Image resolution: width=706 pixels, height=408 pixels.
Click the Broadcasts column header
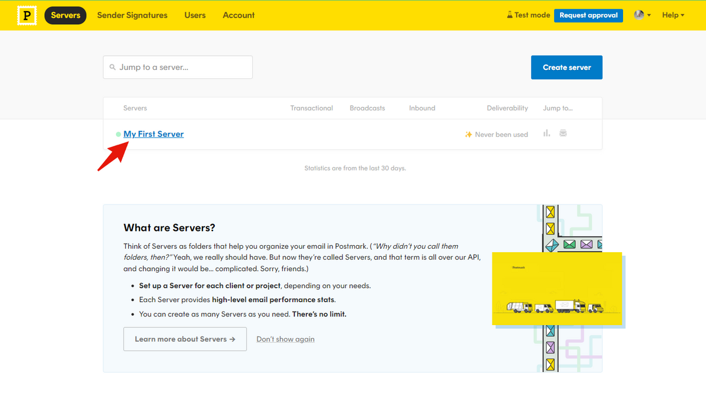(x=367, y=108)
